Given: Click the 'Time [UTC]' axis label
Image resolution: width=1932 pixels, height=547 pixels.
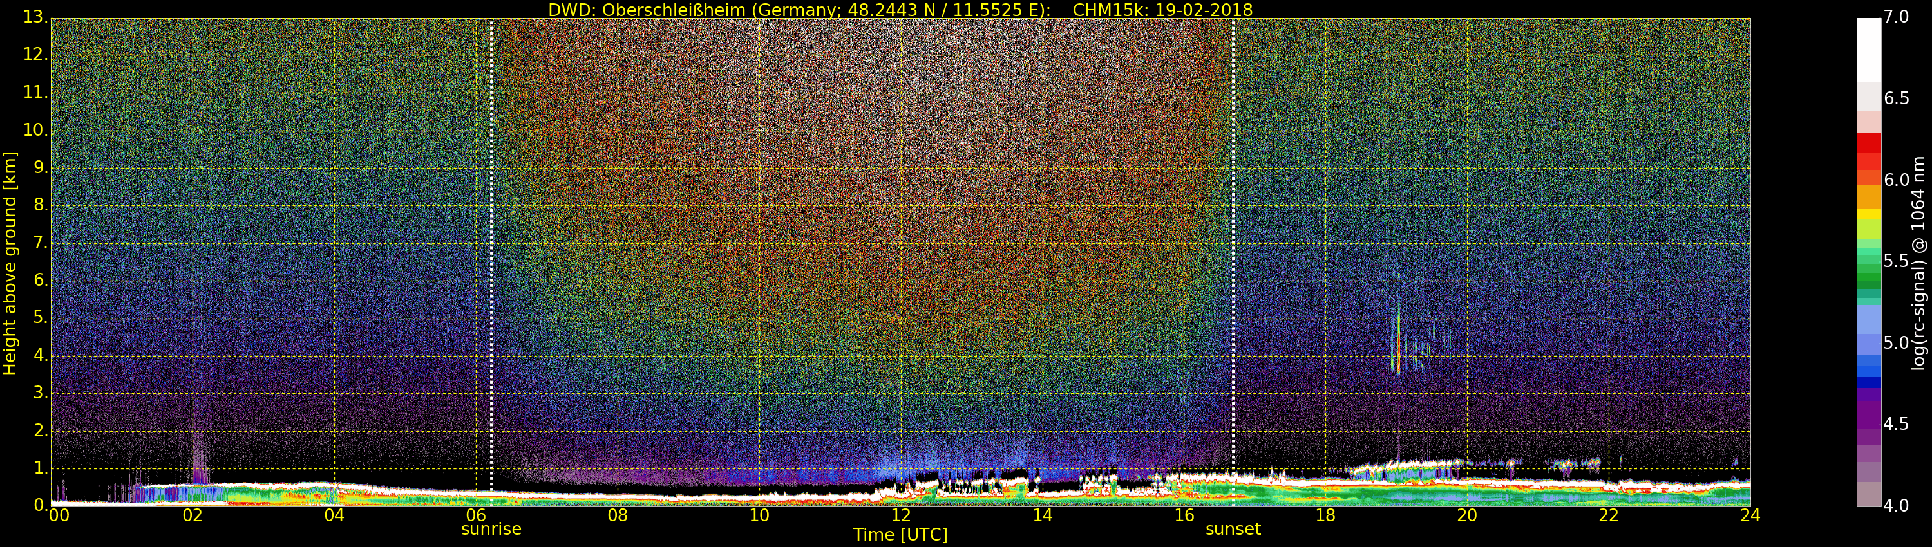Looking at the screenshot, I should click(x=900, y=535).
